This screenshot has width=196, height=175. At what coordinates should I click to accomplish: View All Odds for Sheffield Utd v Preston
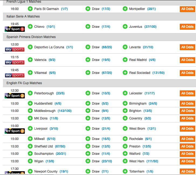pos(187,146)
